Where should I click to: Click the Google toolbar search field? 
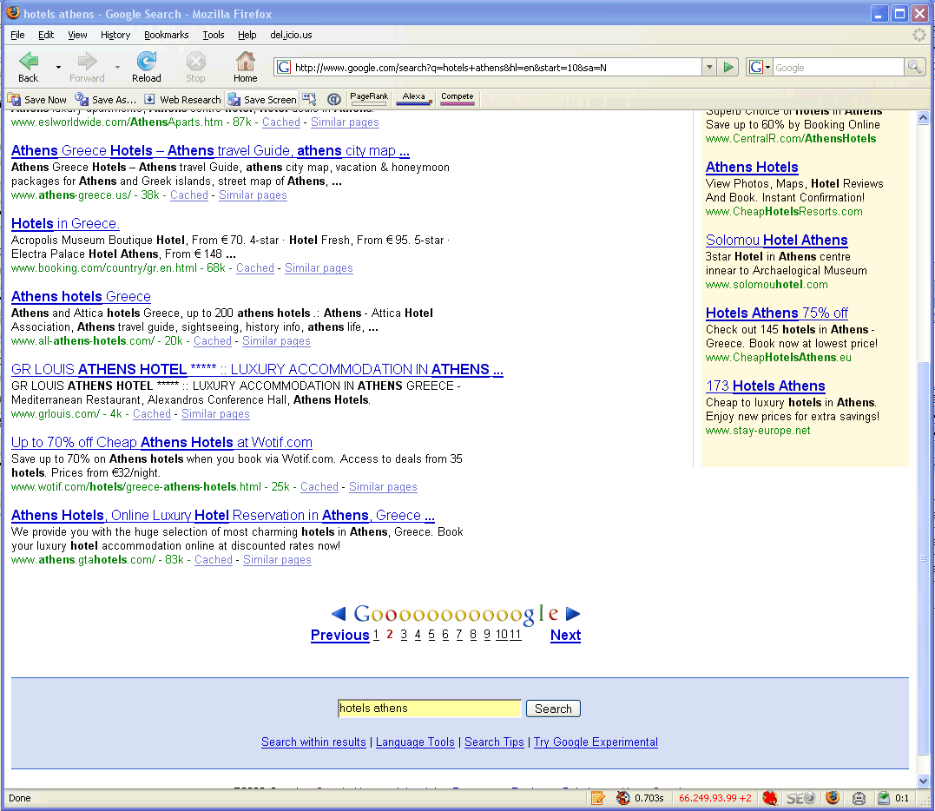(x=838, y=68)
